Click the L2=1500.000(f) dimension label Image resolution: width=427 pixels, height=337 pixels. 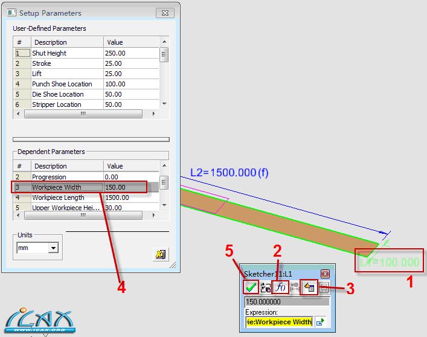pyautogui.click(x=230, y=173)
